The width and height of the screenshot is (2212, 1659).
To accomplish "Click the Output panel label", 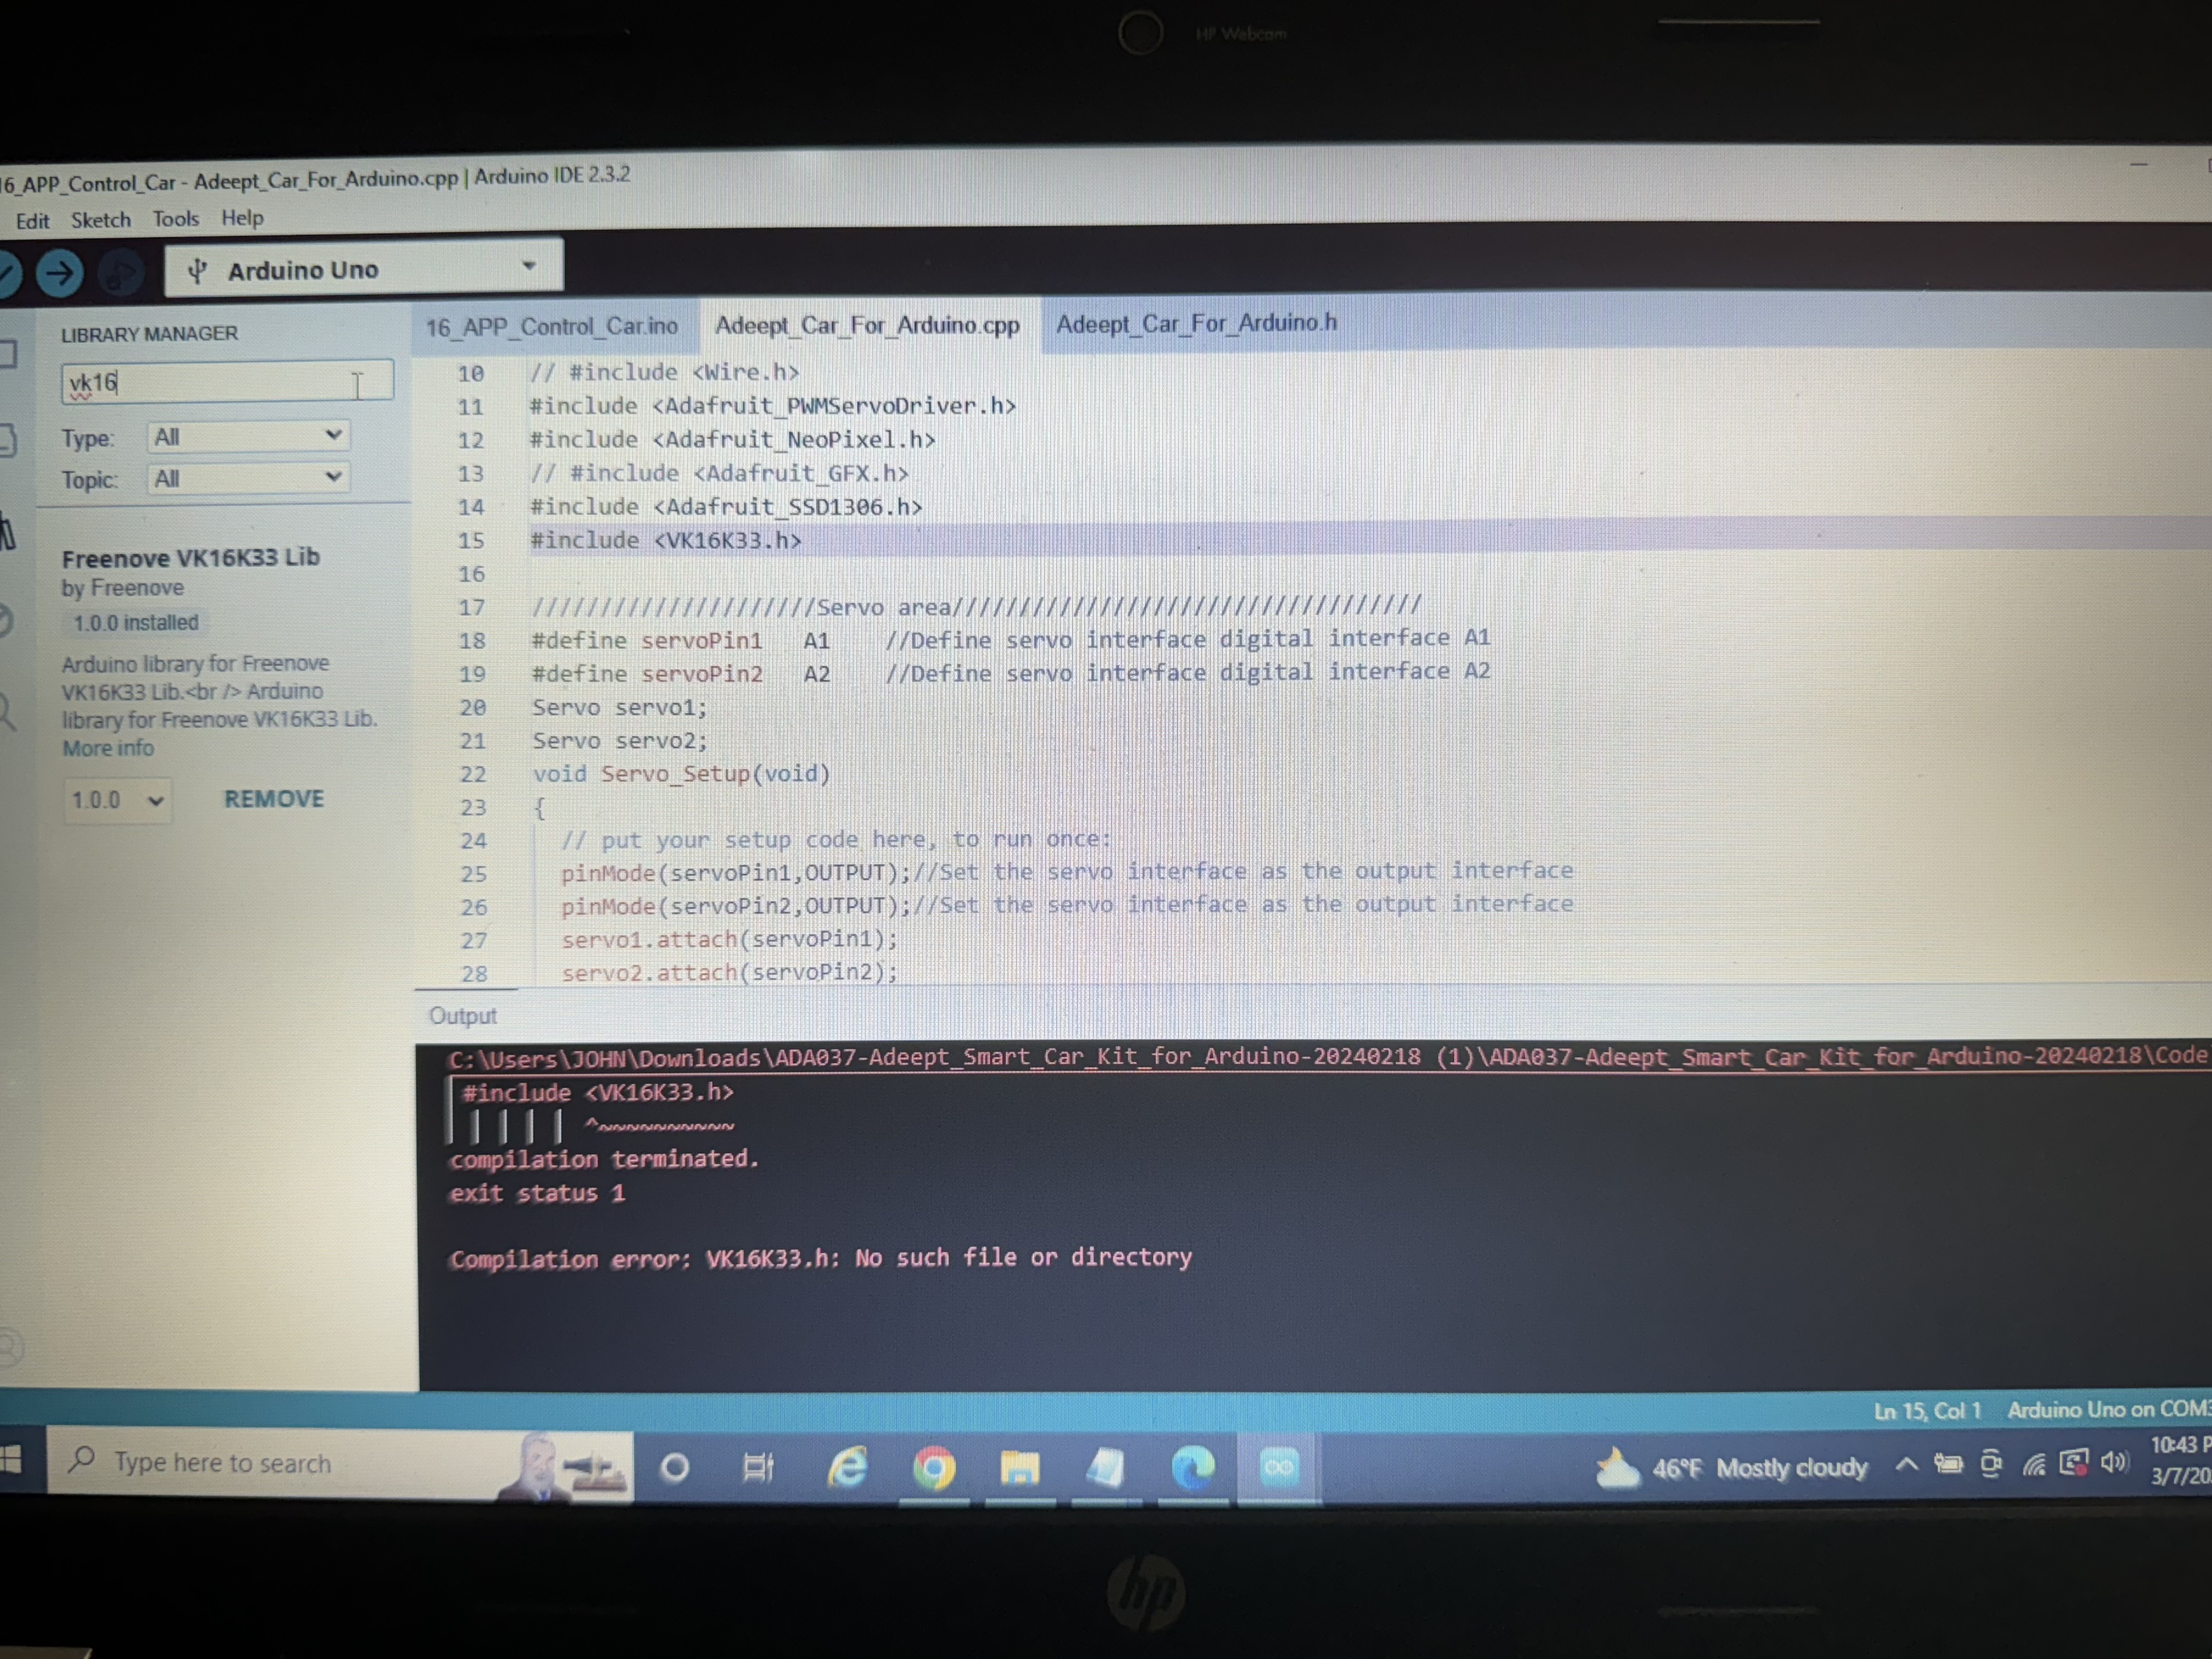I will coord(462,1016).
